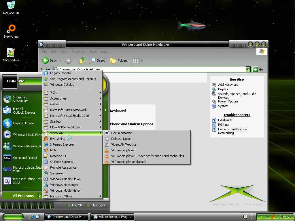Expand the Startup folder
The image size is (295, 221).
(x=72, y=121)
